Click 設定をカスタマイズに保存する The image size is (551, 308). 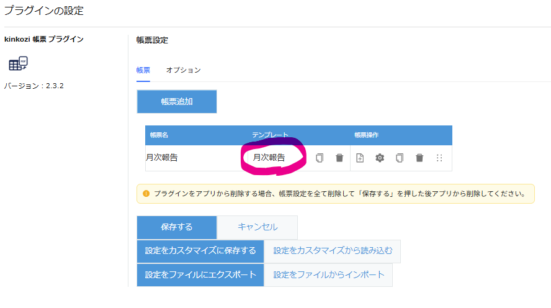point(200,251)
